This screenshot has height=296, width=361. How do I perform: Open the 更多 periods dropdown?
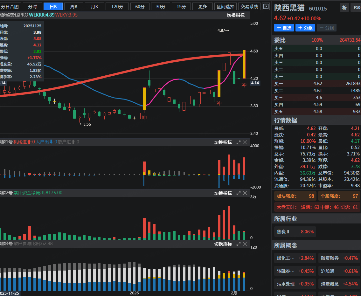pos(203,7)
